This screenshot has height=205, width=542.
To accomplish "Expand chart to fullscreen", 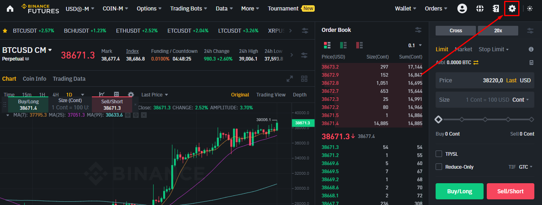I will pyautogui.click(x=289, y=79).
